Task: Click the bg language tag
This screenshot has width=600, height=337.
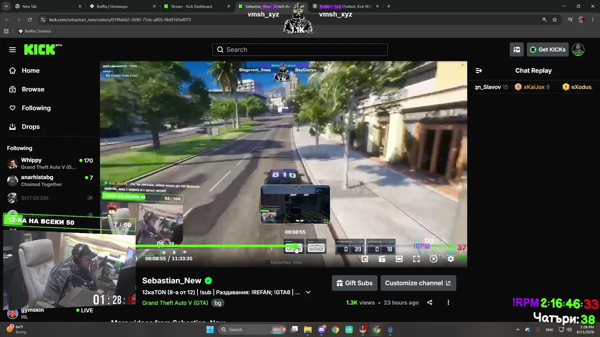Action: click(217, 303)
